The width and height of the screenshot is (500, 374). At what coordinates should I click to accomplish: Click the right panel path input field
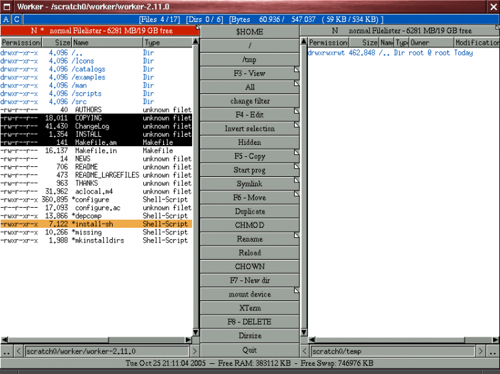pos(393,351)
